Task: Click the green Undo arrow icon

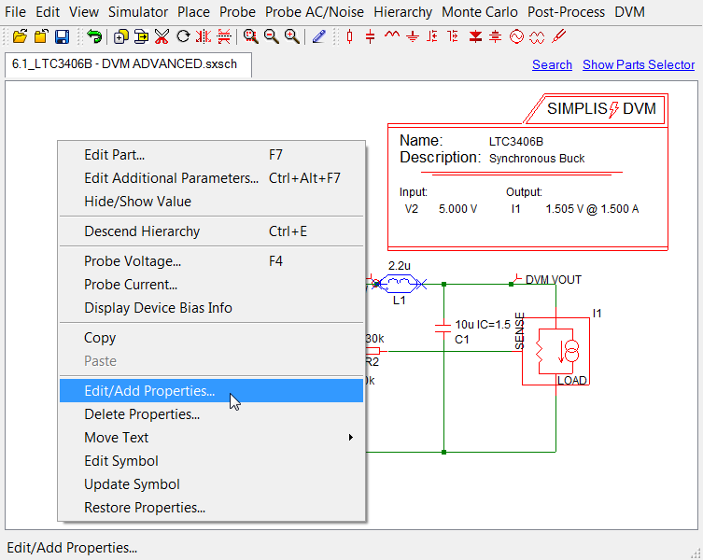Action: coord(94,36)
